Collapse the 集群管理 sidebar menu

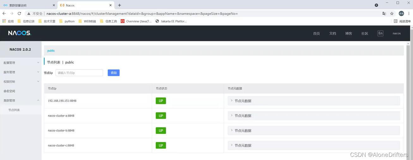coord(21,100)
